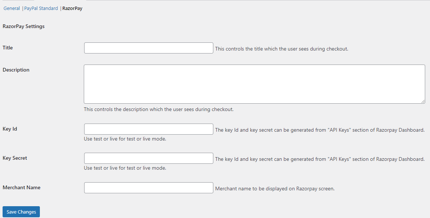Screen dimensions: 430x218
Task: Click the Key Id label
Action: point(10,129)
